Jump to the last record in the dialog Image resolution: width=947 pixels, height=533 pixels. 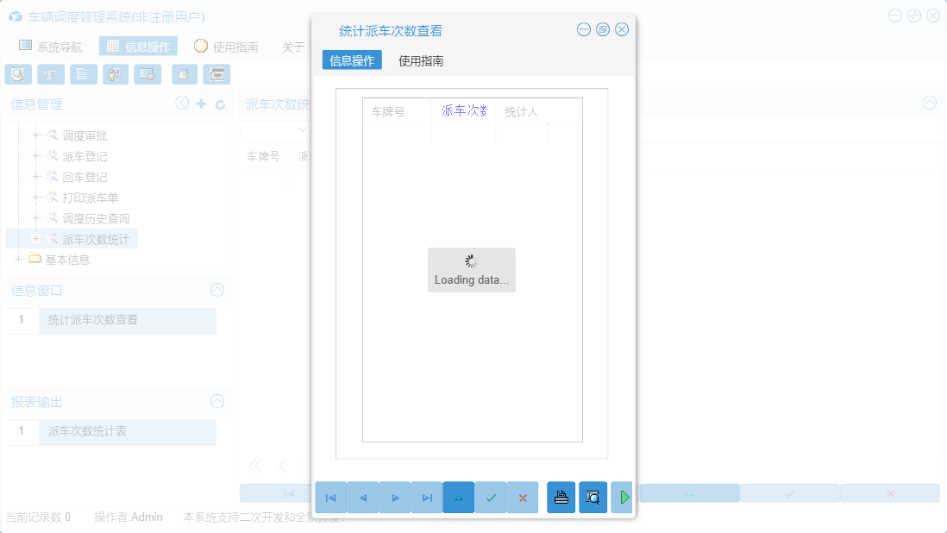pyautogui.click(x=426, y=498)
